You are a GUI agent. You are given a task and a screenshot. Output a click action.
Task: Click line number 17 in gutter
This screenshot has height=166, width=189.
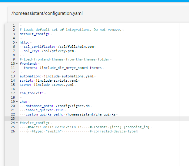coord(13,93)
